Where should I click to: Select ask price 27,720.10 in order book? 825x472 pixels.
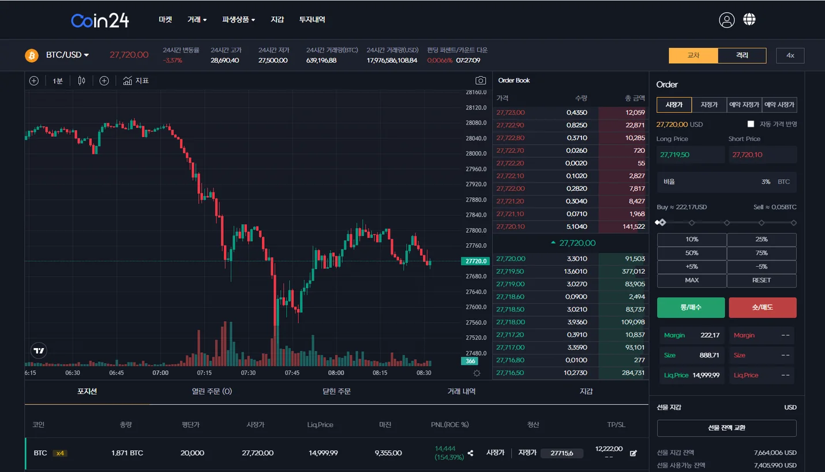click(511, 226)
